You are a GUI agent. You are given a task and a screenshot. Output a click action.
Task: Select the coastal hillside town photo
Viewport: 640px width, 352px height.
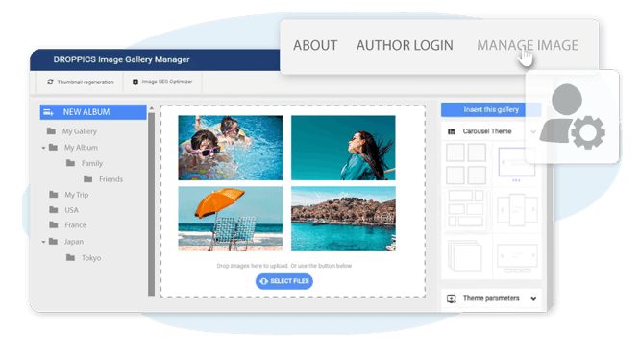coord(343,219)
